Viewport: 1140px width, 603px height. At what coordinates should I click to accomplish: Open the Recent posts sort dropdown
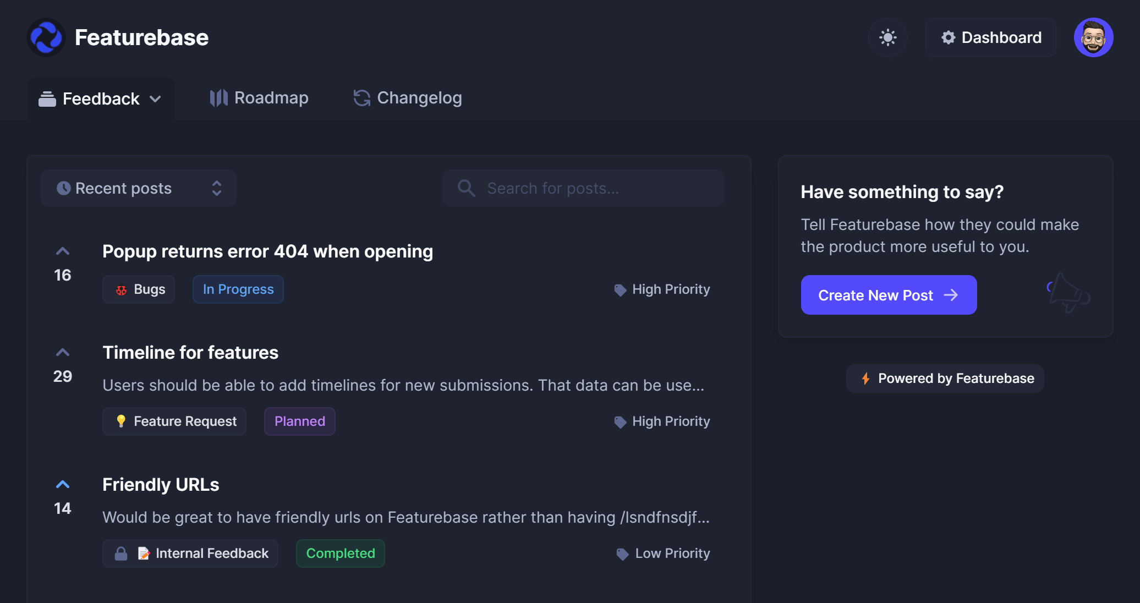point(139,188)
